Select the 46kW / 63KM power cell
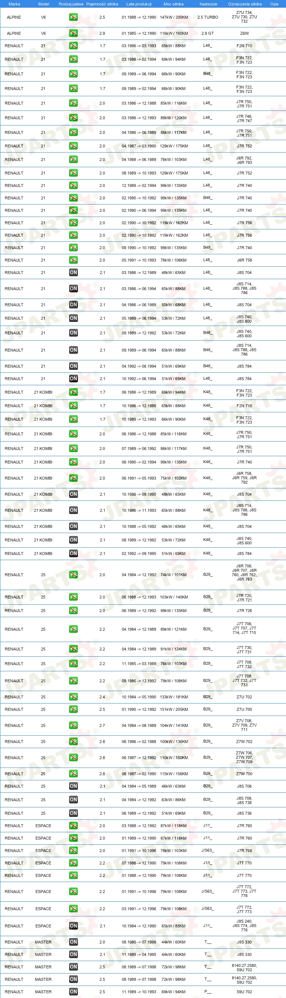The image size is (286, 998). [x=174, y=786]
